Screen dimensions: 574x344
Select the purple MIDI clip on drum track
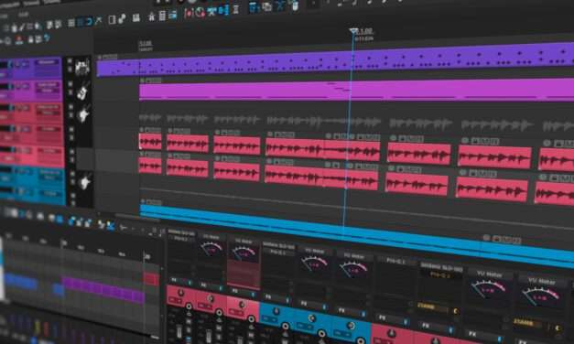tap(335, 59)
